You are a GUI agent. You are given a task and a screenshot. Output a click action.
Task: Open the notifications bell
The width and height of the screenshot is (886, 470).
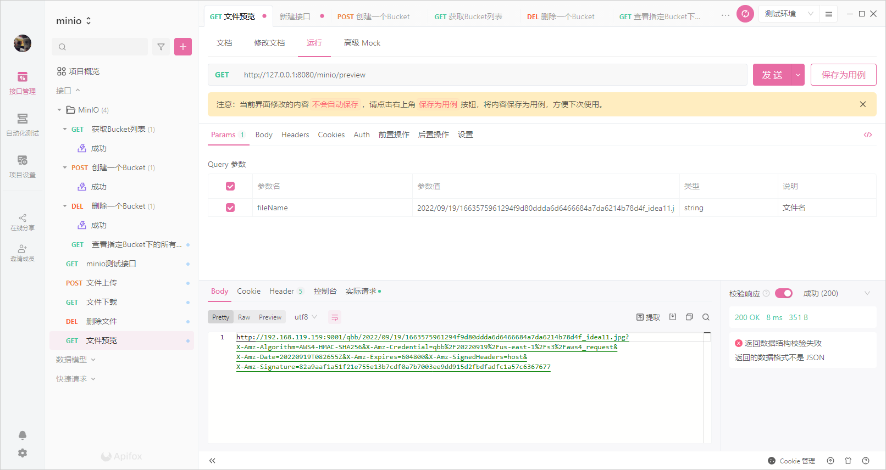[23, 435]
